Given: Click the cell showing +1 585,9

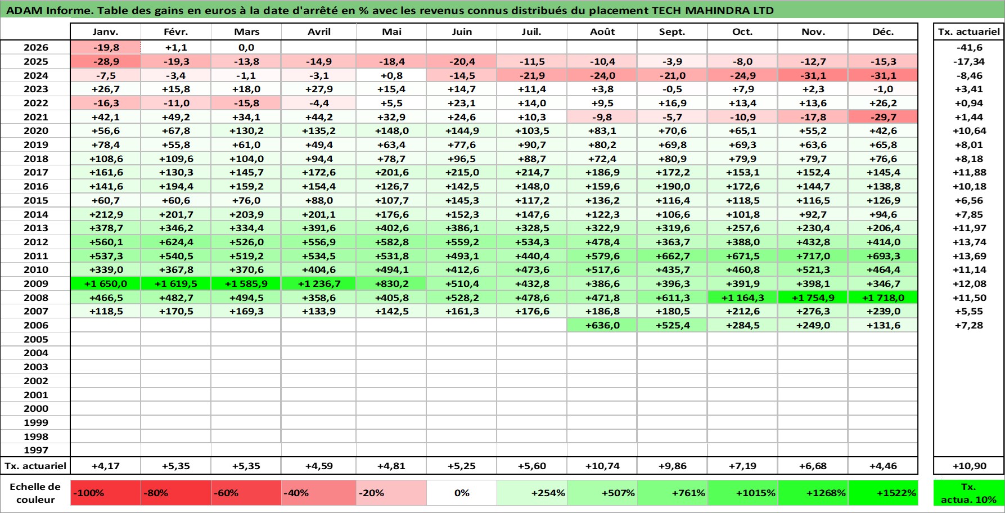Looking at the screenshot, I should [246, 283].
